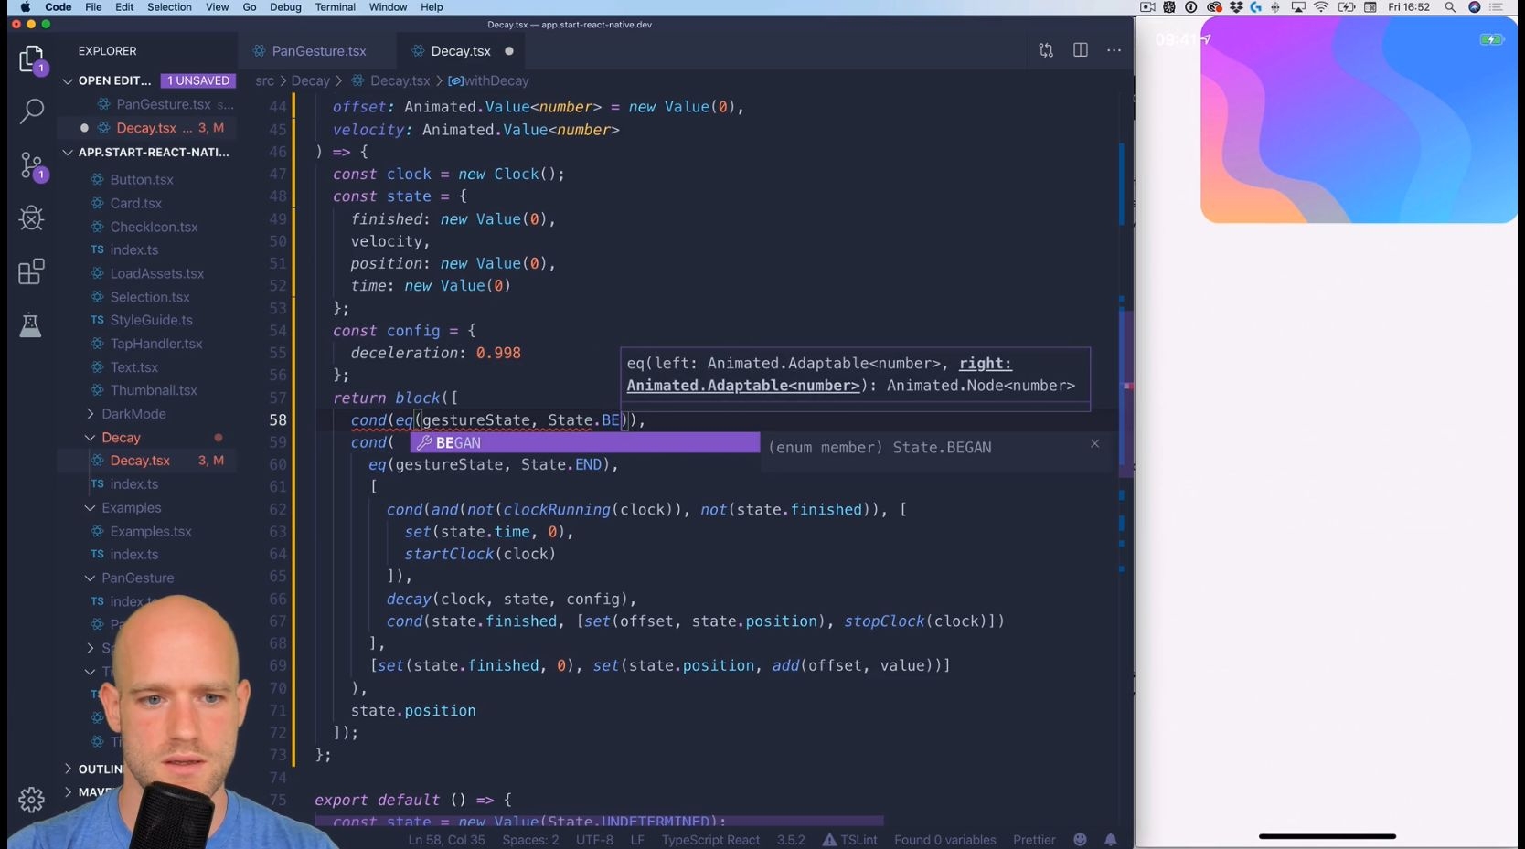
Task: Open the Extensions view
Action: (x=31, y=271)
